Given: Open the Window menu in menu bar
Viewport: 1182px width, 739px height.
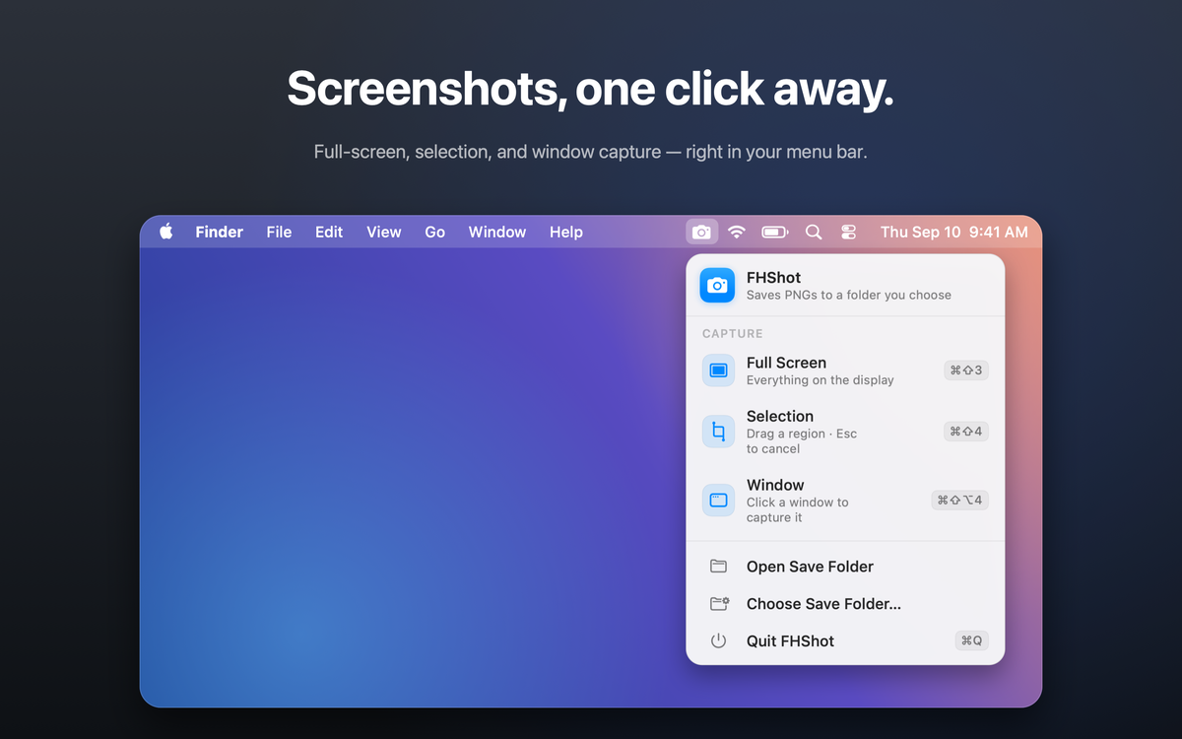Looking at the screenshot, I should [x=497, y=232].
